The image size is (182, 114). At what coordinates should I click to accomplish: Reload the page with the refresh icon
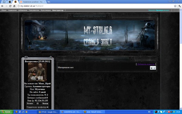click(x=10, y=6)
